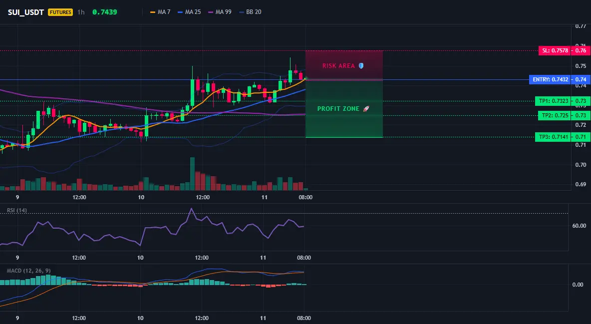The width and height of the screenshot is (591, 324).
Task: Click the 11 date label under RSI panel
Action: (x=263, y=258)
